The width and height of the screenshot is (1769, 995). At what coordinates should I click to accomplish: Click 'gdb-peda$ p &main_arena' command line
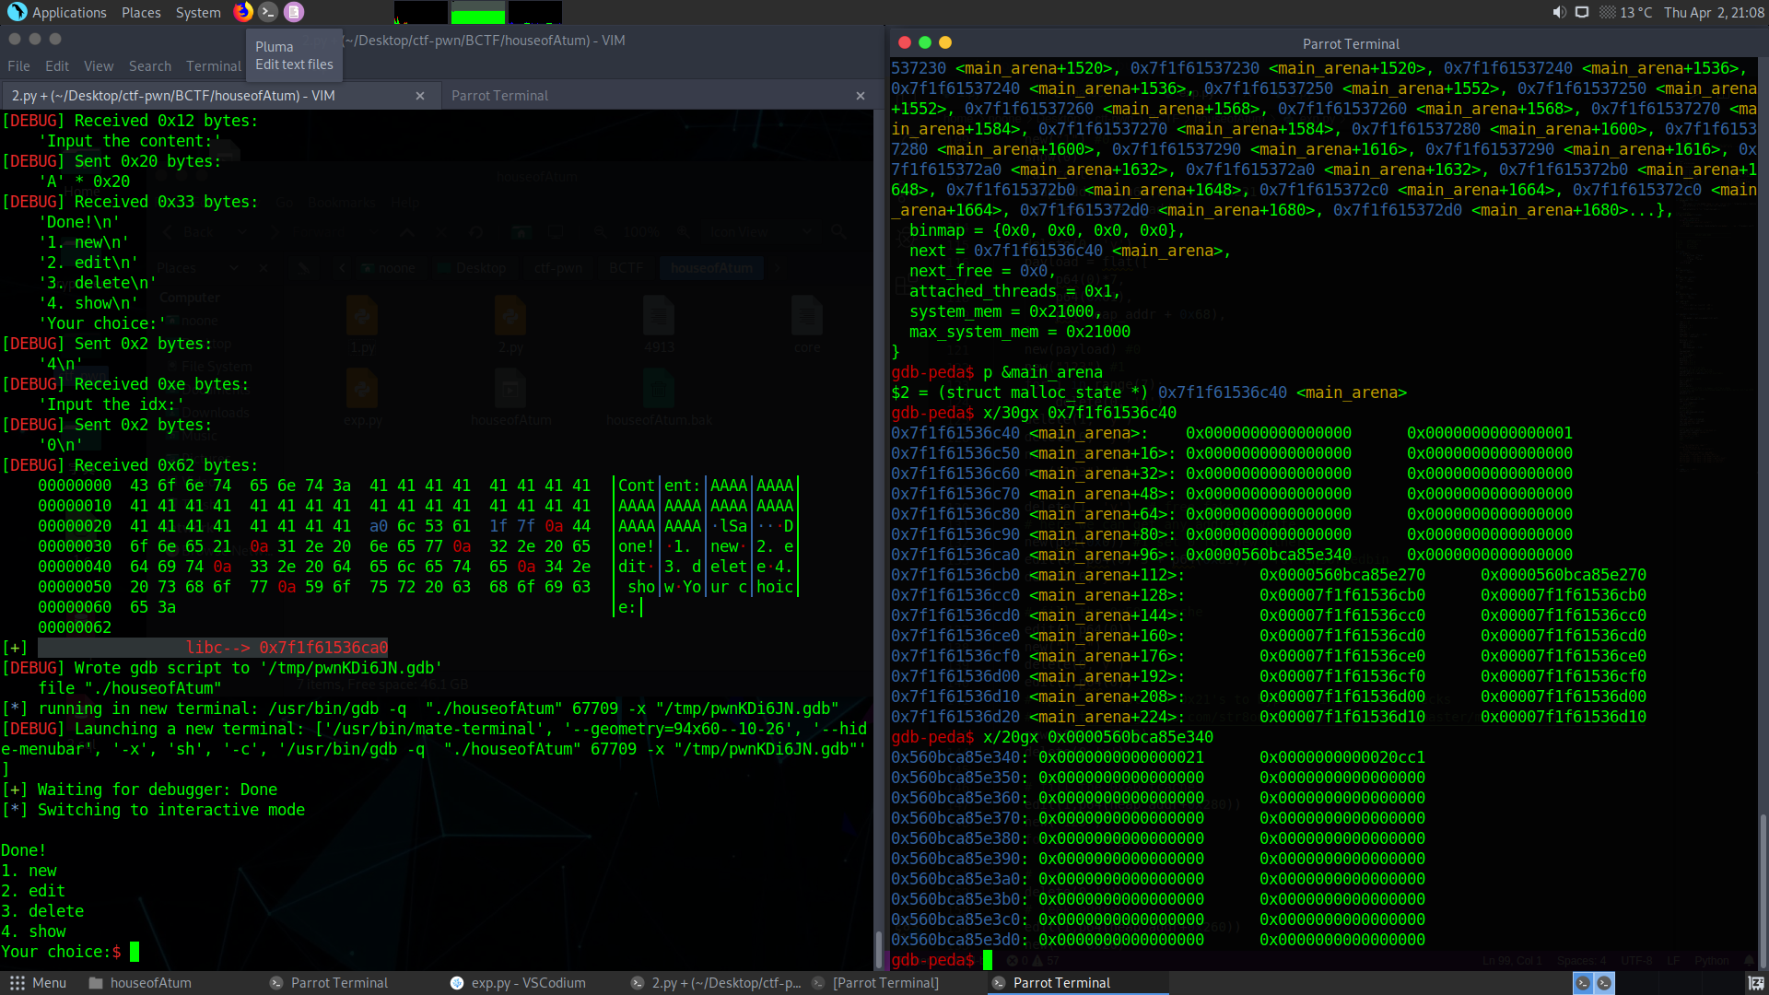[x=997, y=372]
